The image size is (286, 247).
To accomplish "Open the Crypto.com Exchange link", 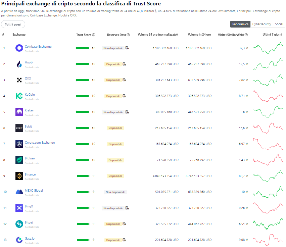I will pos(40,143).
